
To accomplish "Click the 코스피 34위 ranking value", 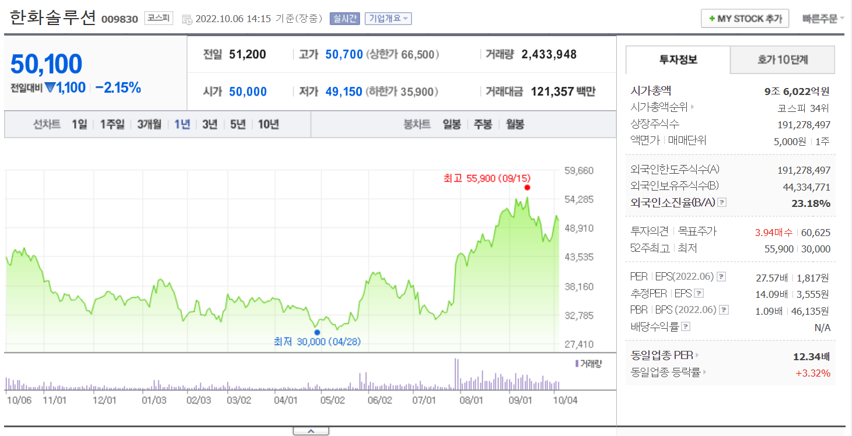I will pos(804,108).
